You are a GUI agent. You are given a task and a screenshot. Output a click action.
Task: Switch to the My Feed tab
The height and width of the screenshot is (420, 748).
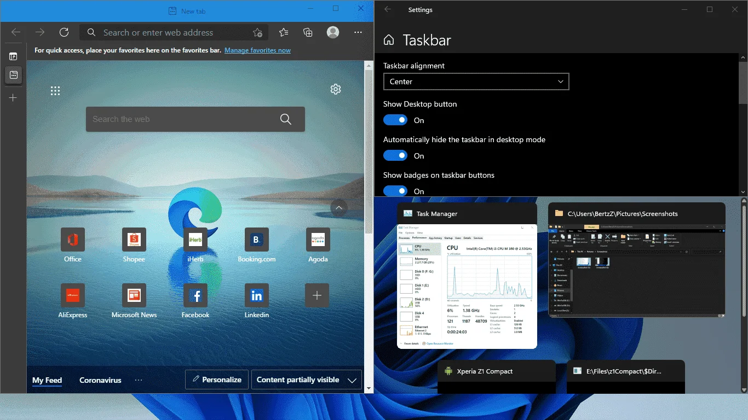pos(47,380)
